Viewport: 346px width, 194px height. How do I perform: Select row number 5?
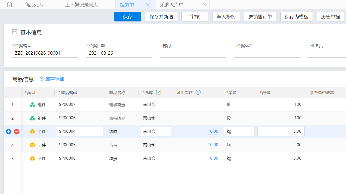12,159
